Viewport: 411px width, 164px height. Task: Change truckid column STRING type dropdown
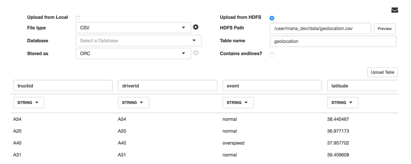[28, 102]
